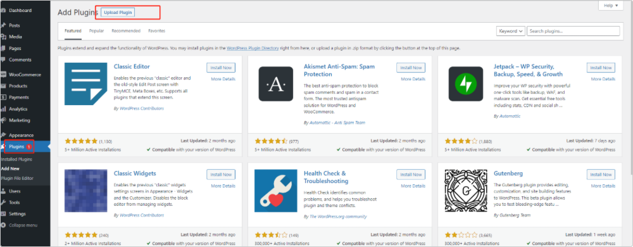Click the Classic Editor plugin icon

(x=85, y=84)
